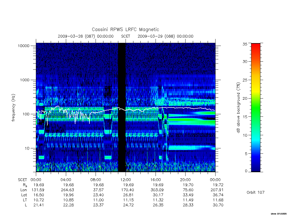Click the local time value '11.32'

click(158, 200)
